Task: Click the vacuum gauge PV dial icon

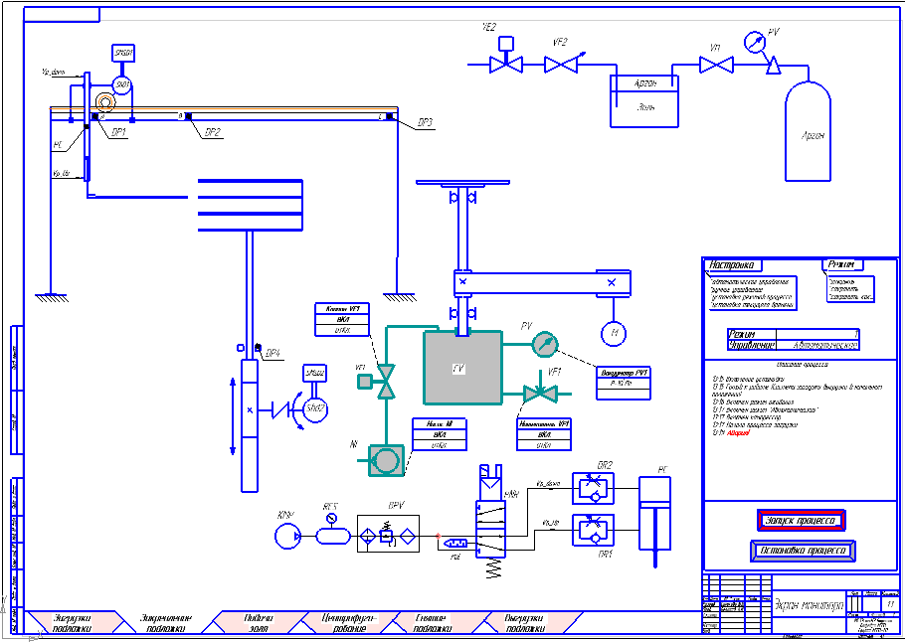Action: pyautogui.click(x=544, y=344)
